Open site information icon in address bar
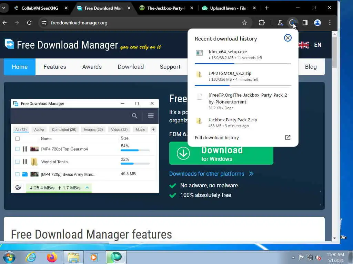 44,23
